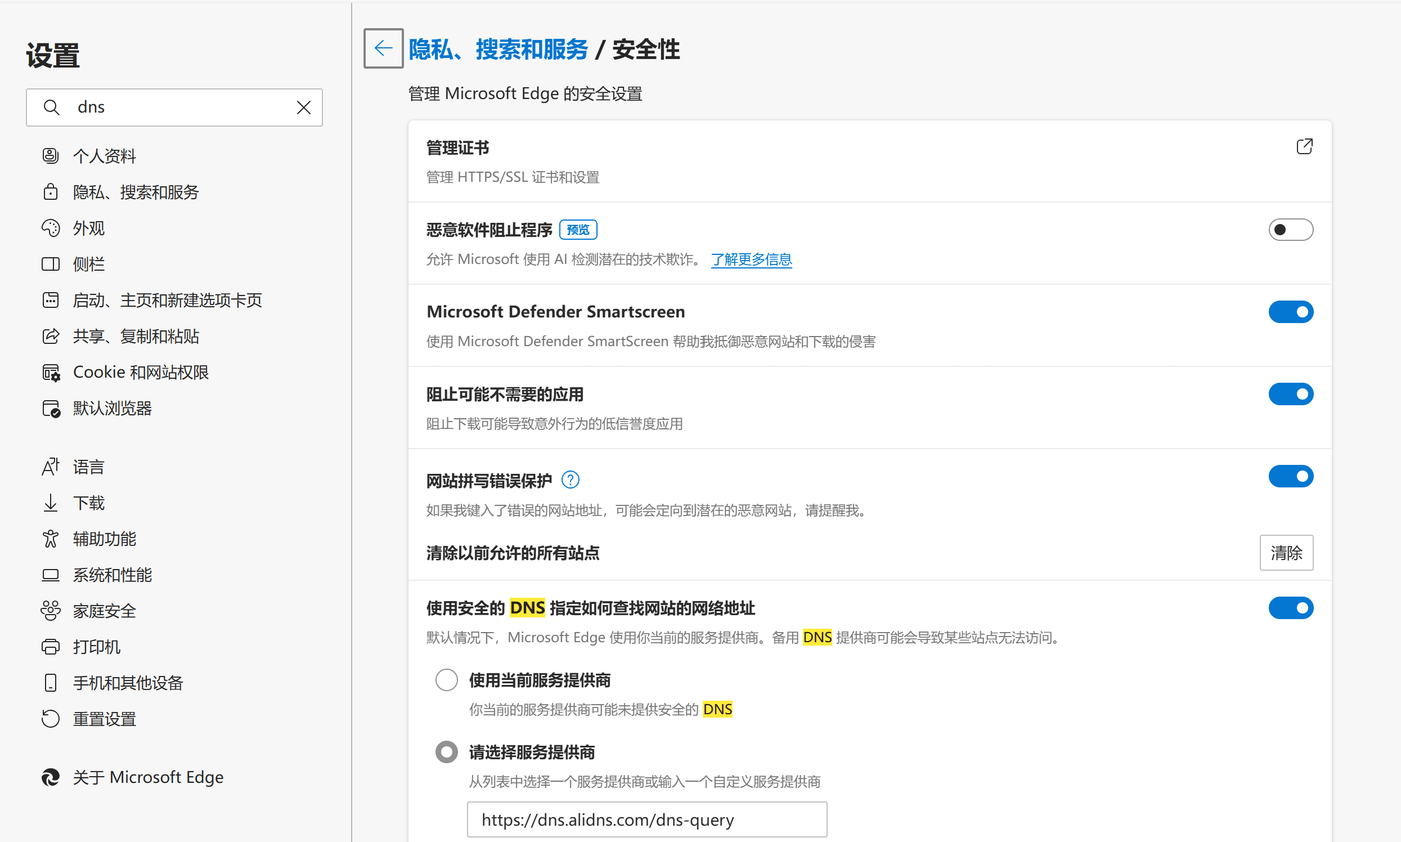Click the phone icon beside 手机和其他设备

[51, 683]
